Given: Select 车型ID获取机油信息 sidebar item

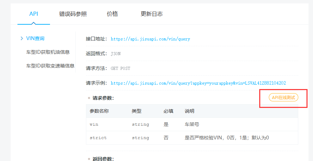Looking at the screenshot, I should tap(48, 52).
